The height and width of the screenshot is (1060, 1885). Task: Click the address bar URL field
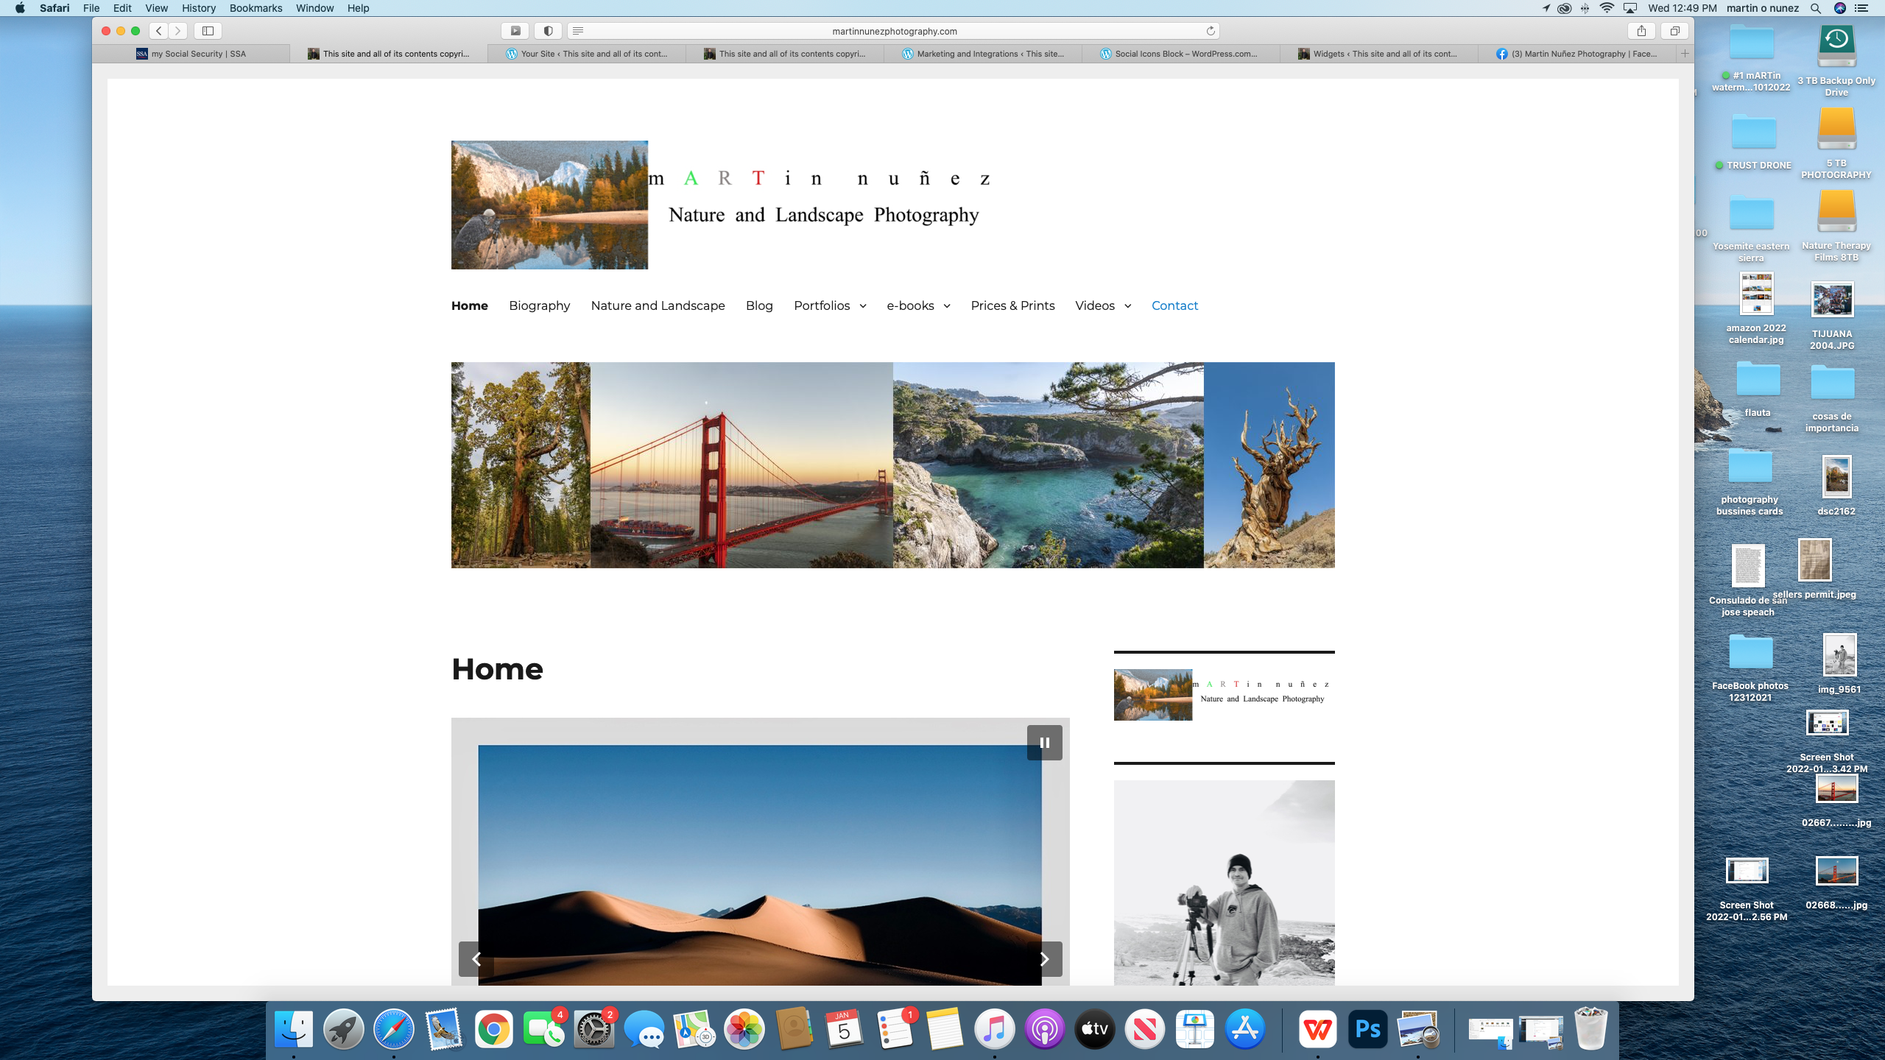click(x=894, y=31)
